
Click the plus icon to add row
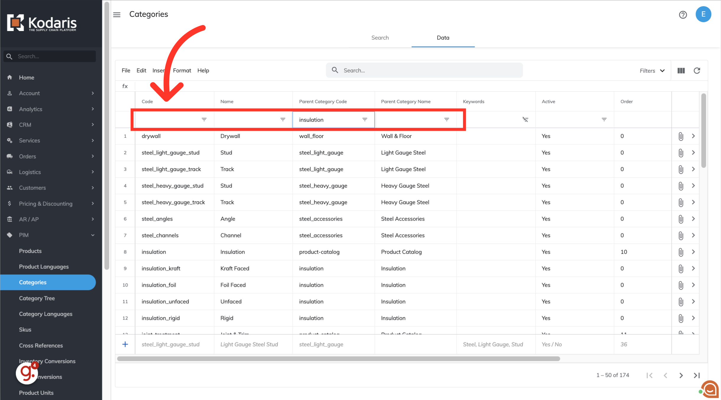[125, 344]
